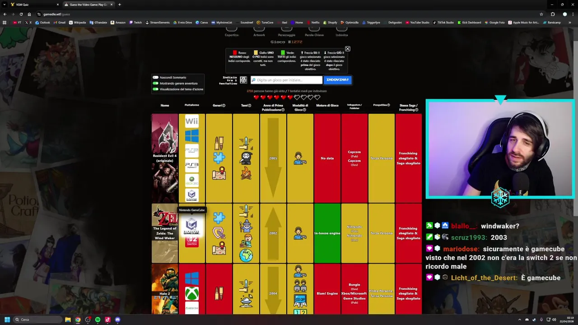
Task: Open help icon next to Prospettiva header
Action: point(388,105)
